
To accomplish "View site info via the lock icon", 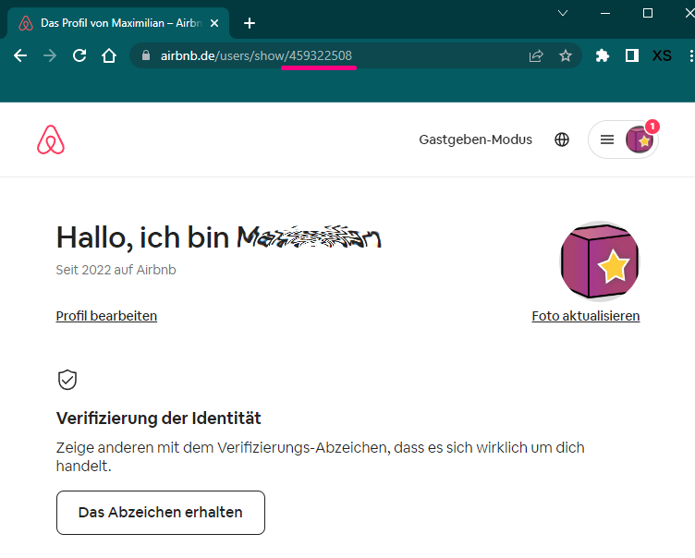I will pos(146,55).
